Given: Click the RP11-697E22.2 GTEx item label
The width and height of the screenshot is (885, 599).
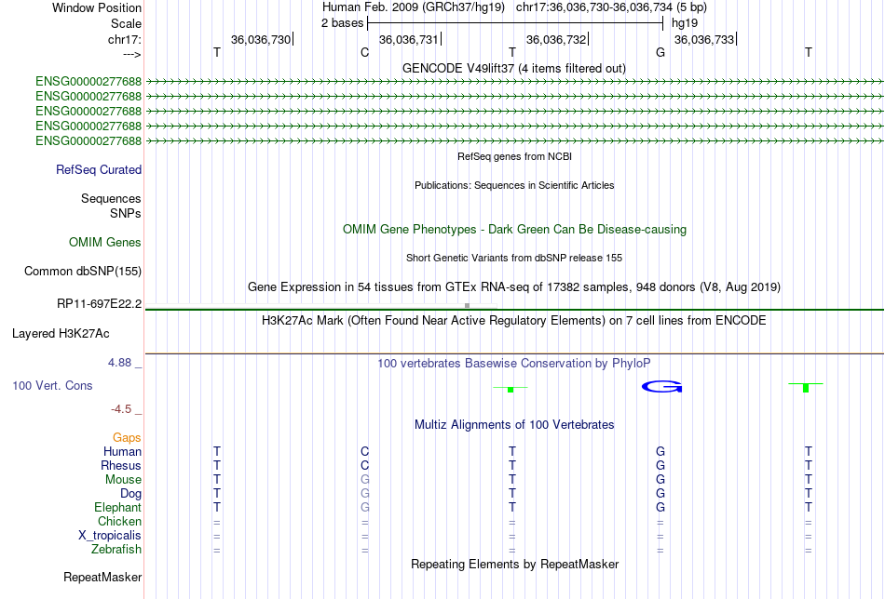Looking at the screenshot, I should coord(100,304).
